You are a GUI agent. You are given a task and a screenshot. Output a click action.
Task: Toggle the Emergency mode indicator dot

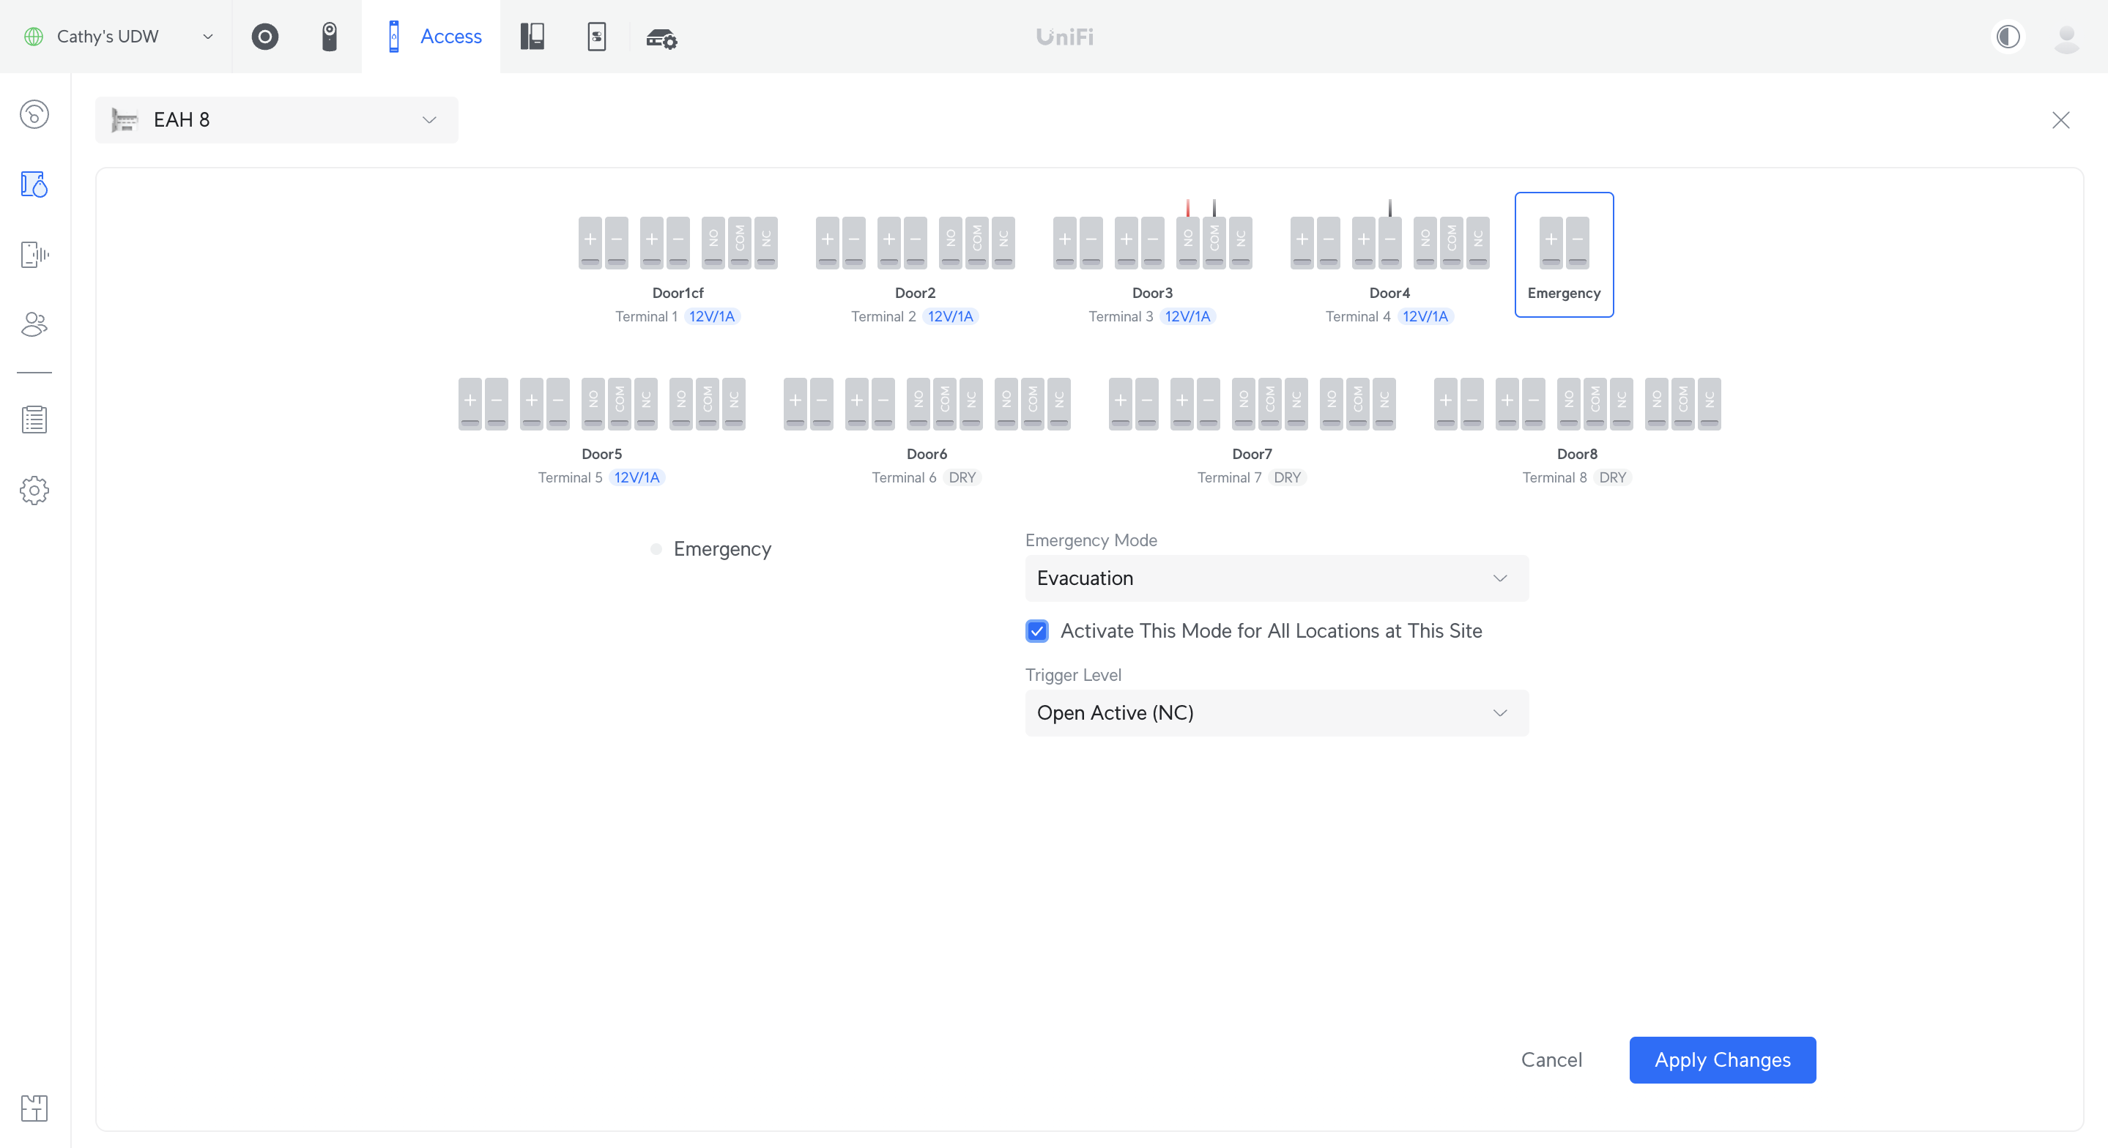pyautogui.click(x=656, y=548)
